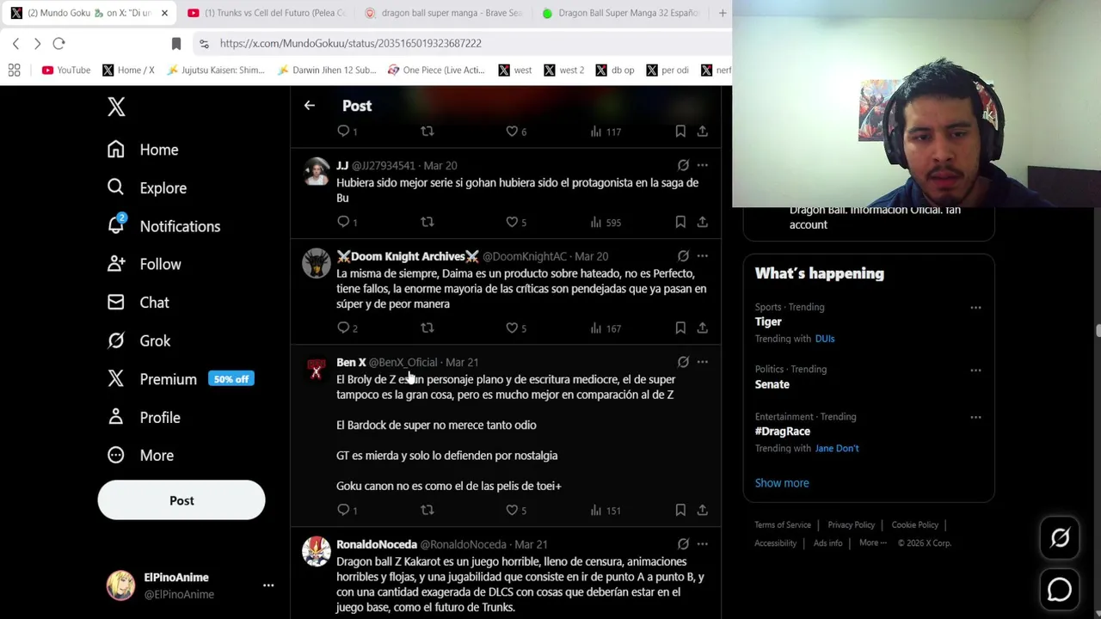1101x619 pixels.
Task: Open Explore in the sidebar
Action: pyautogui.click(x=146, y=187)
